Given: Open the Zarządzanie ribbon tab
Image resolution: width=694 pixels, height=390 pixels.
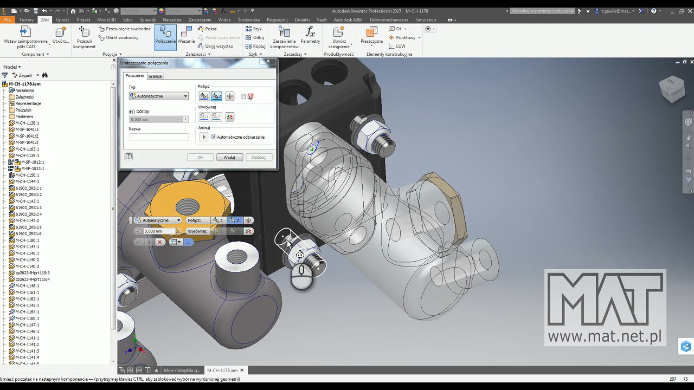Looking at the screenshot, I should coord(200,19).
